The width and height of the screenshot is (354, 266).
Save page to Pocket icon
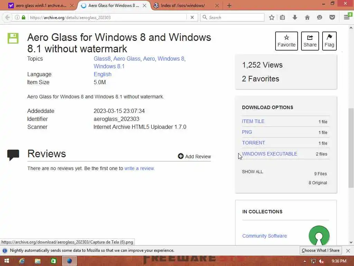coord(332,17)
